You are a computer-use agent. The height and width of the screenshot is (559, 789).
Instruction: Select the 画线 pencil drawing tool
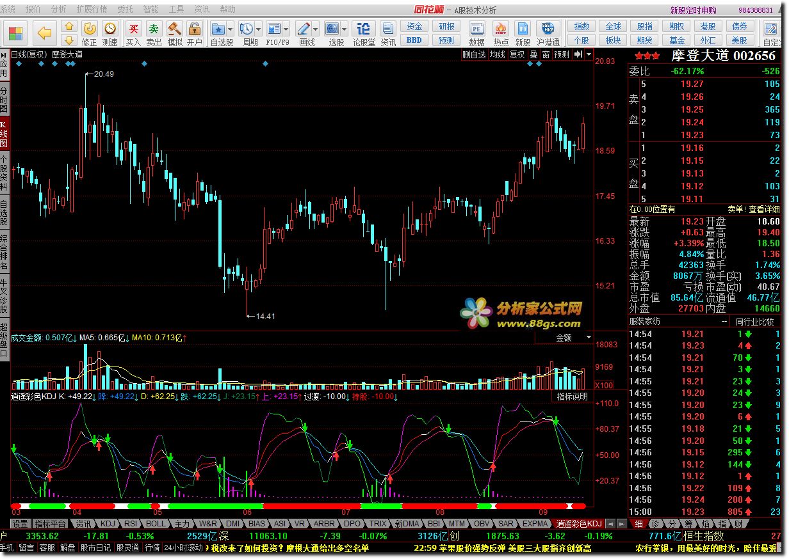tap(303, 28)
